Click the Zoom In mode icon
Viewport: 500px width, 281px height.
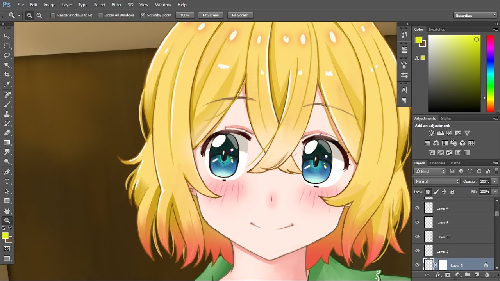pos(30,15)
